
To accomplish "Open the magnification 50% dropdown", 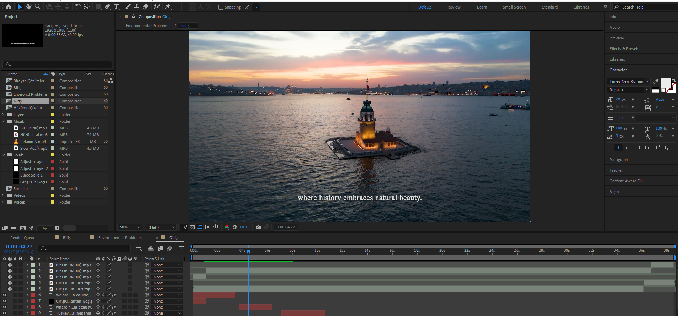I will 130,227.
